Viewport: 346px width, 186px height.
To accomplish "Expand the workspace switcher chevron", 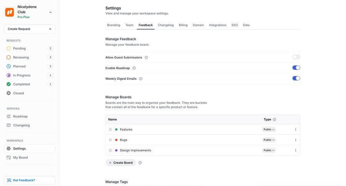I will click(50, 12).
